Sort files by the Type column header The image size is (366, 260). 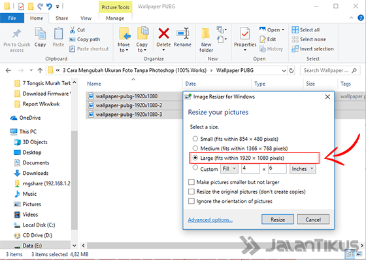point(260,84)
